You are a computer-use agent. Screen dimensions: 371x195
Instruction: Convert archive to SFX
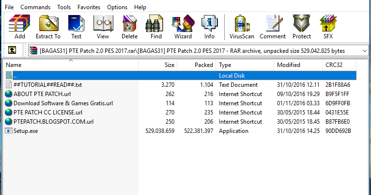pyautogui.click(x=328, y=23)
